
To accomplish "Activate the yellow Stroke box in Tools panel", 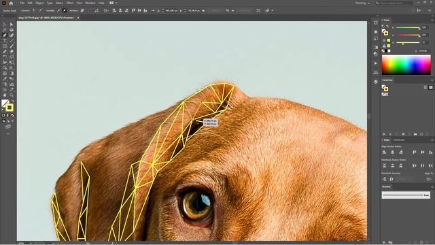I will [10, 108].
